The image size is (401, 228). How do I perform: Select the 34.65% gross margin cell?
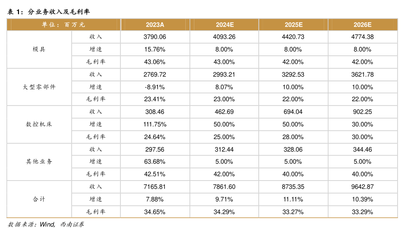(x=155, y=211)
